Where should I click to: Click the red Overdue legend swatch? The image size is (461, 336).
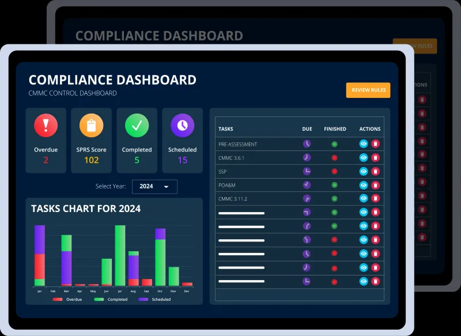coord(57,299)
